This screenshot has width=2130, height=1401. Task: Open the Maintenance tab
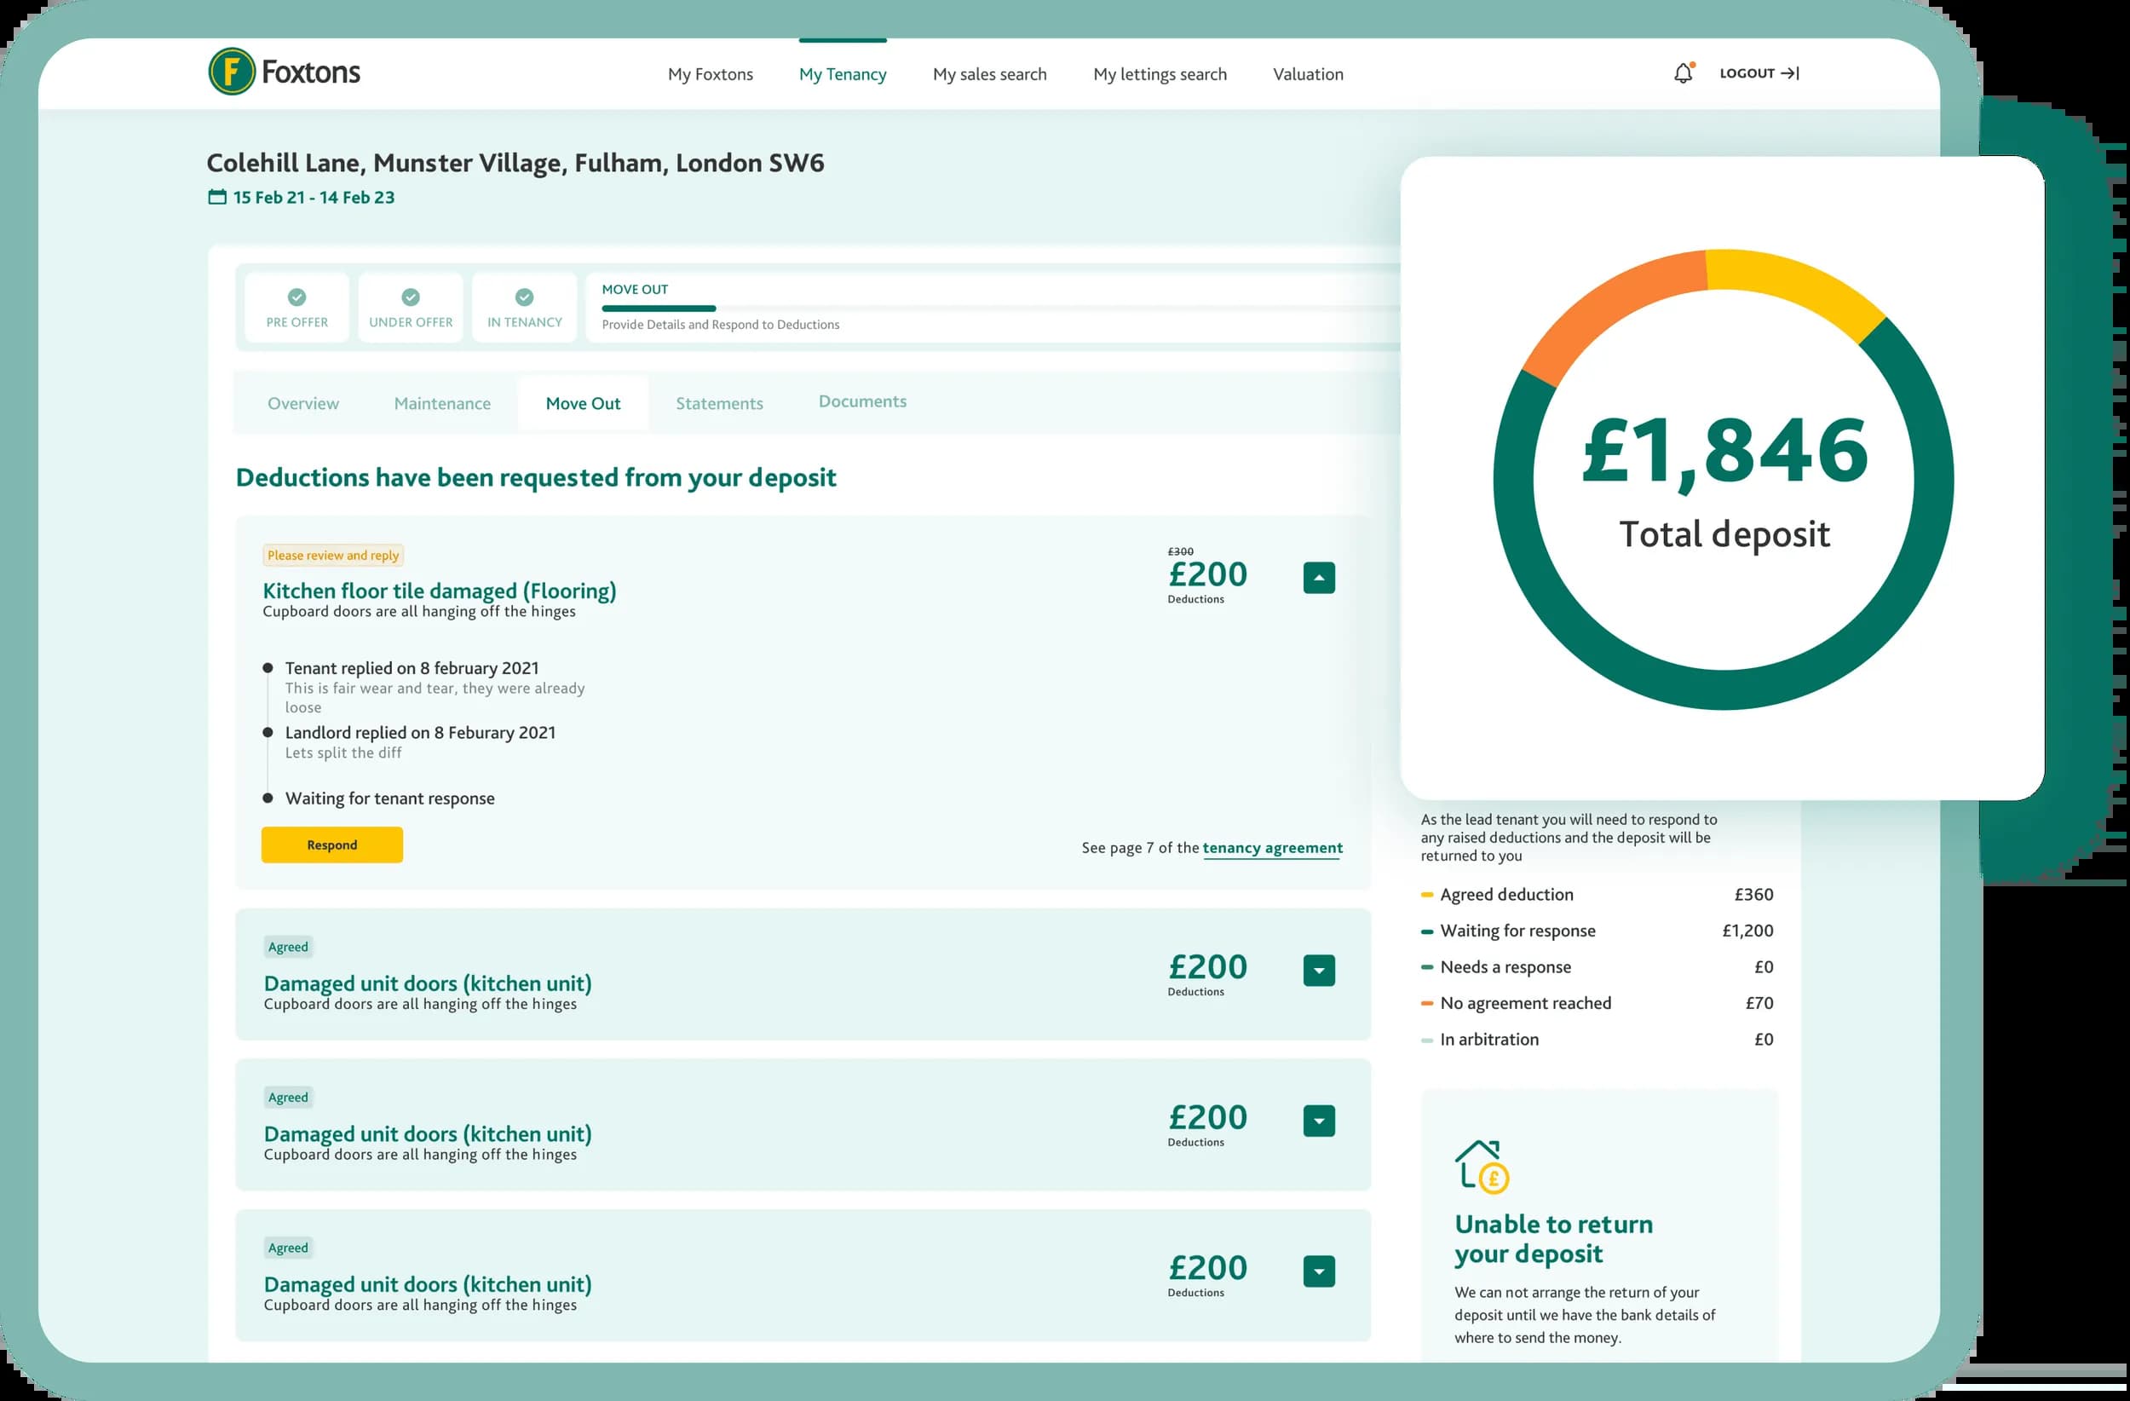point(442,404)
